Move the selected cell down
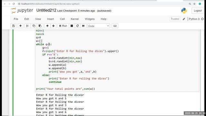206x116 pixels. (53, 26)
